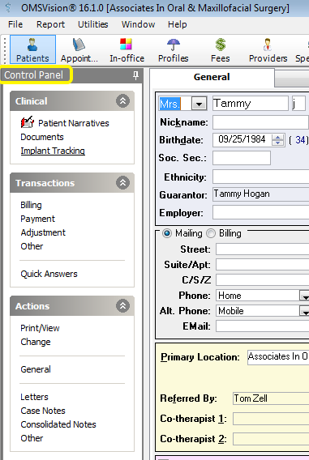Open the Help menu
This screenshot has width=309, height=460.
pyautogui.click(x=177, y=24)
